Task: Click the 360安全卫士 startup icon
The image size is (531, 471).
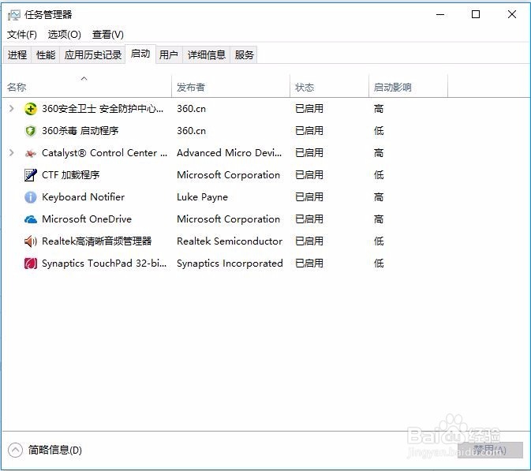Action: point(31,109)
